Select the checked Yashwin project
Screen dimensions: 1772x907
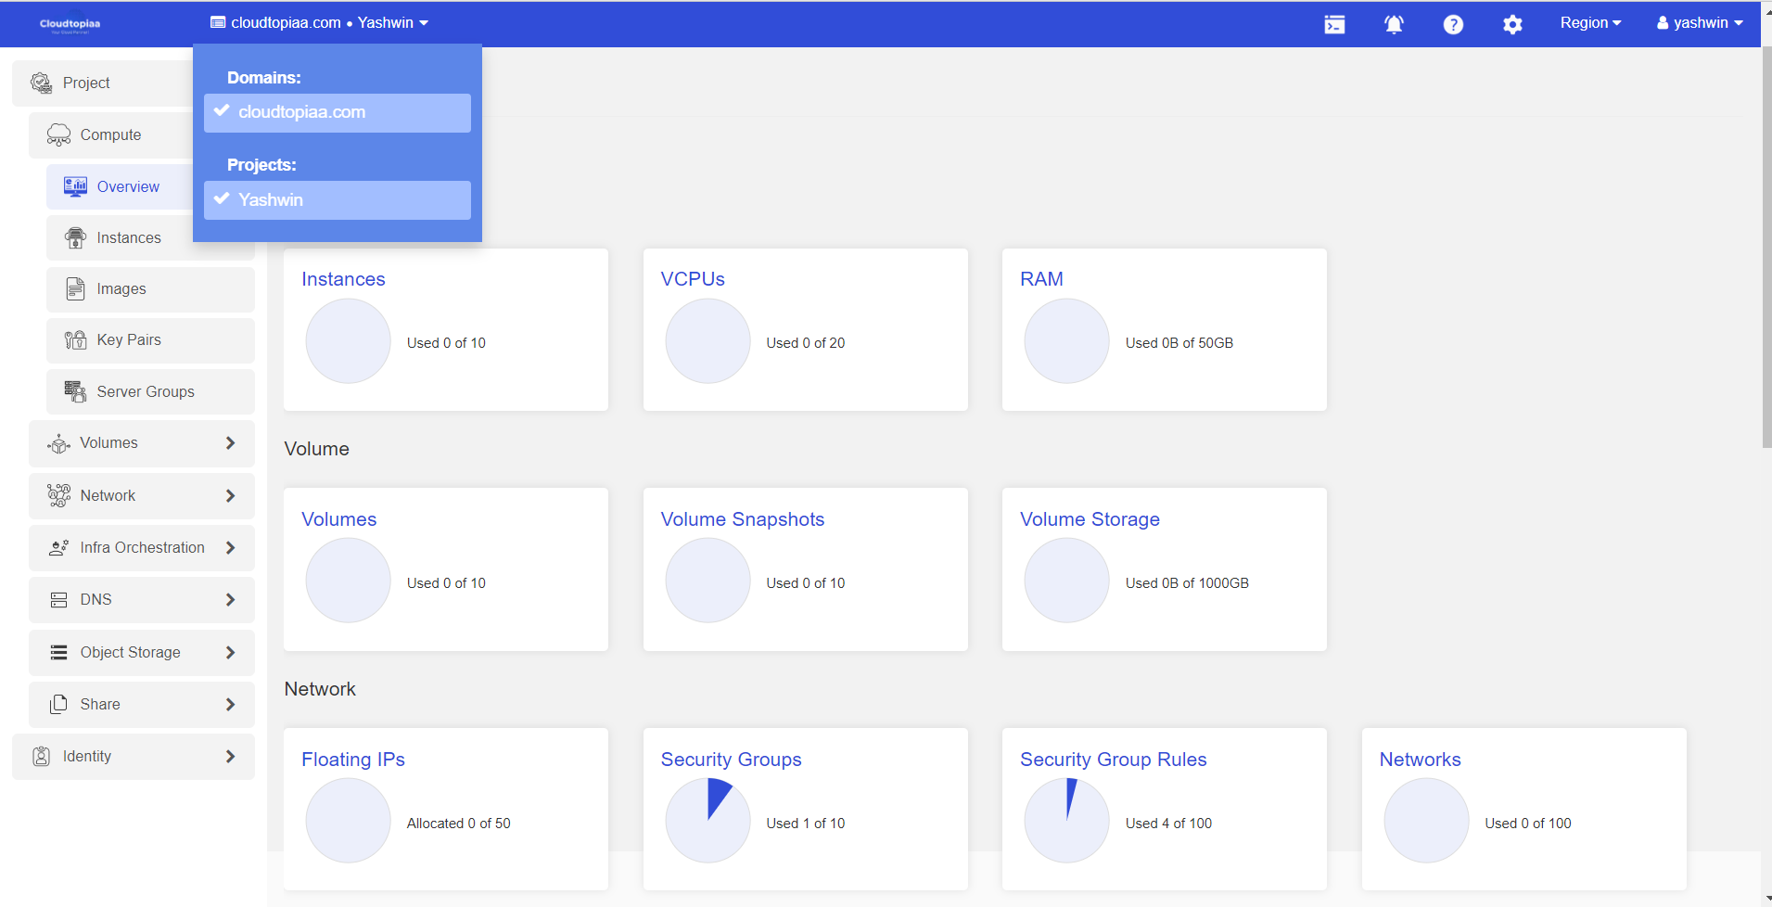338,200
